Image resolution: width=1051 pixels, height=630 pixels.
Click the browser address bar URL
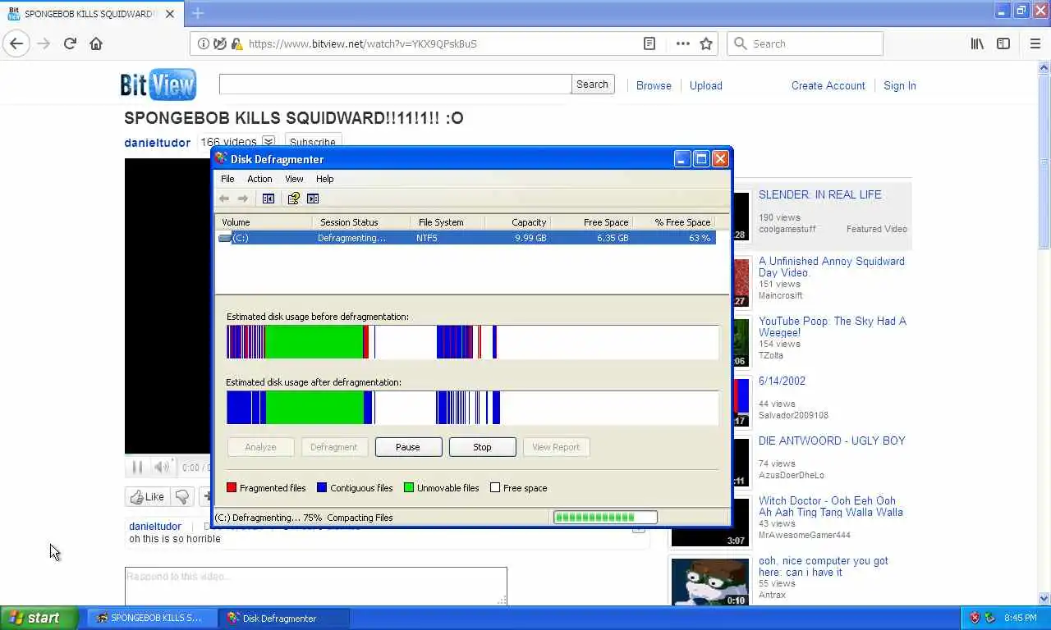coord(362,43)
